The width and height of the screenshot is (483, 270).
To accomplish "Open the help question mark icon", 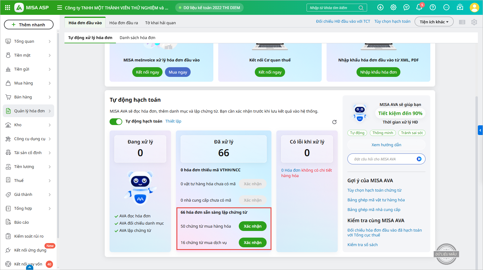I will pyautogui.click(x=433, y=8).
